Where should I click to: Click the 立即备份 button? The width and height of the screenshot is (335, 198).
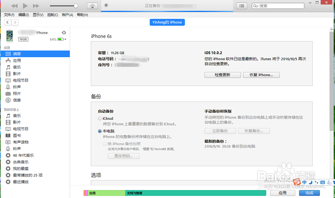(x=220, y=131)
